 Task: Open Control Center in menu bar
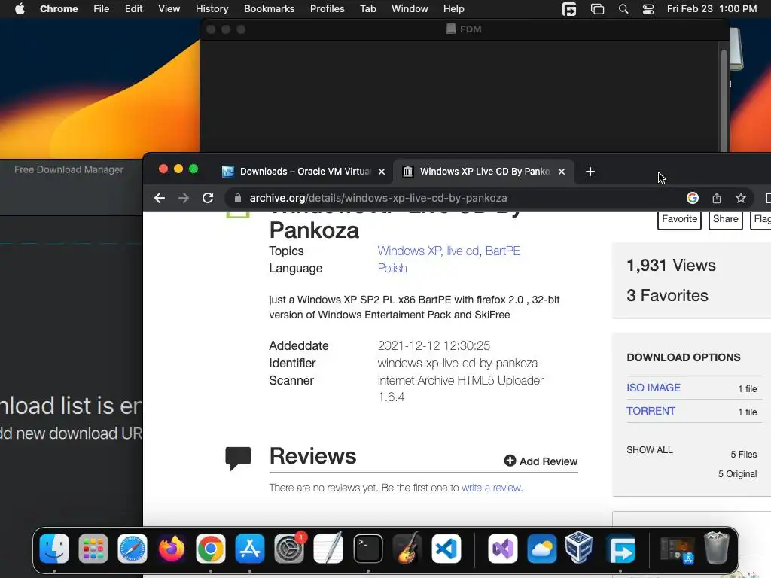(x=648, y=9)
